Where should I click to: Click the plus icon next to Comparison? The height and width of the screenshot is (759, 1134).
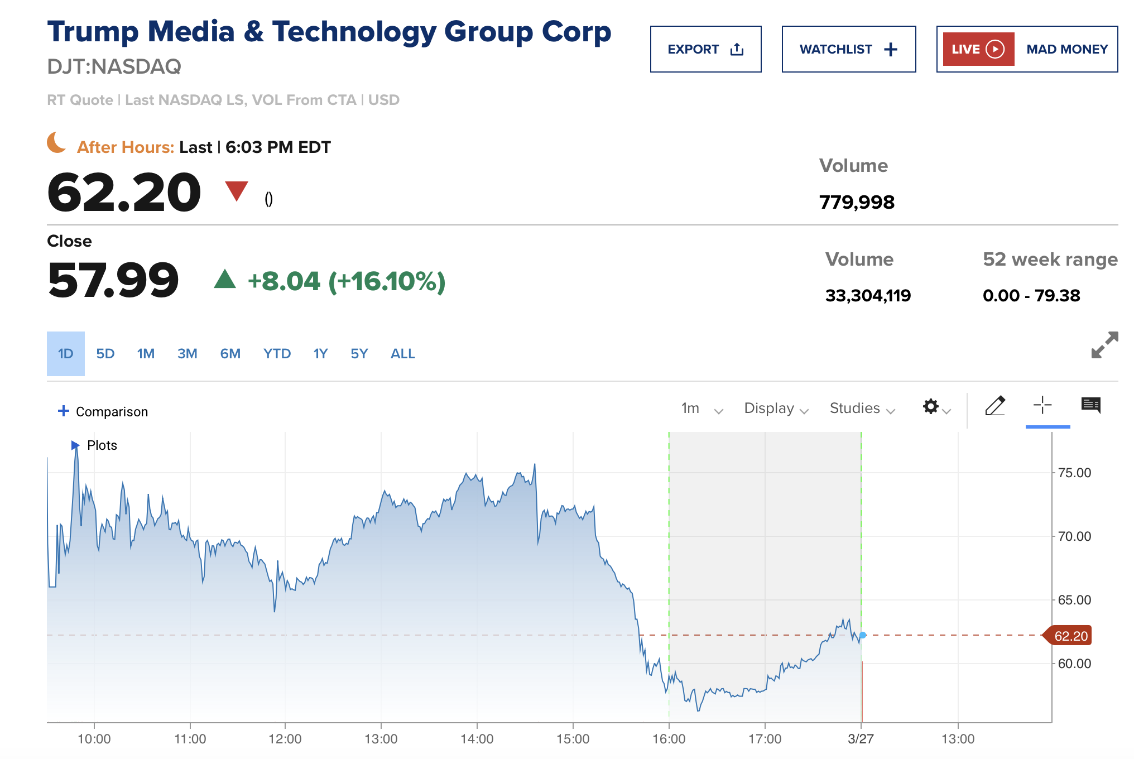point(64,411)
